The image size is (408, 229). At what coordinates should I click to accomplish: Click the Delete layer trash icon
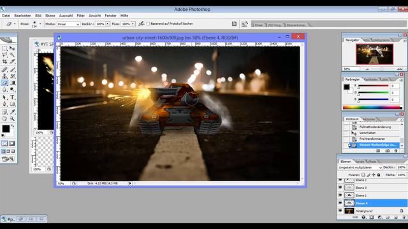point(404,217)
